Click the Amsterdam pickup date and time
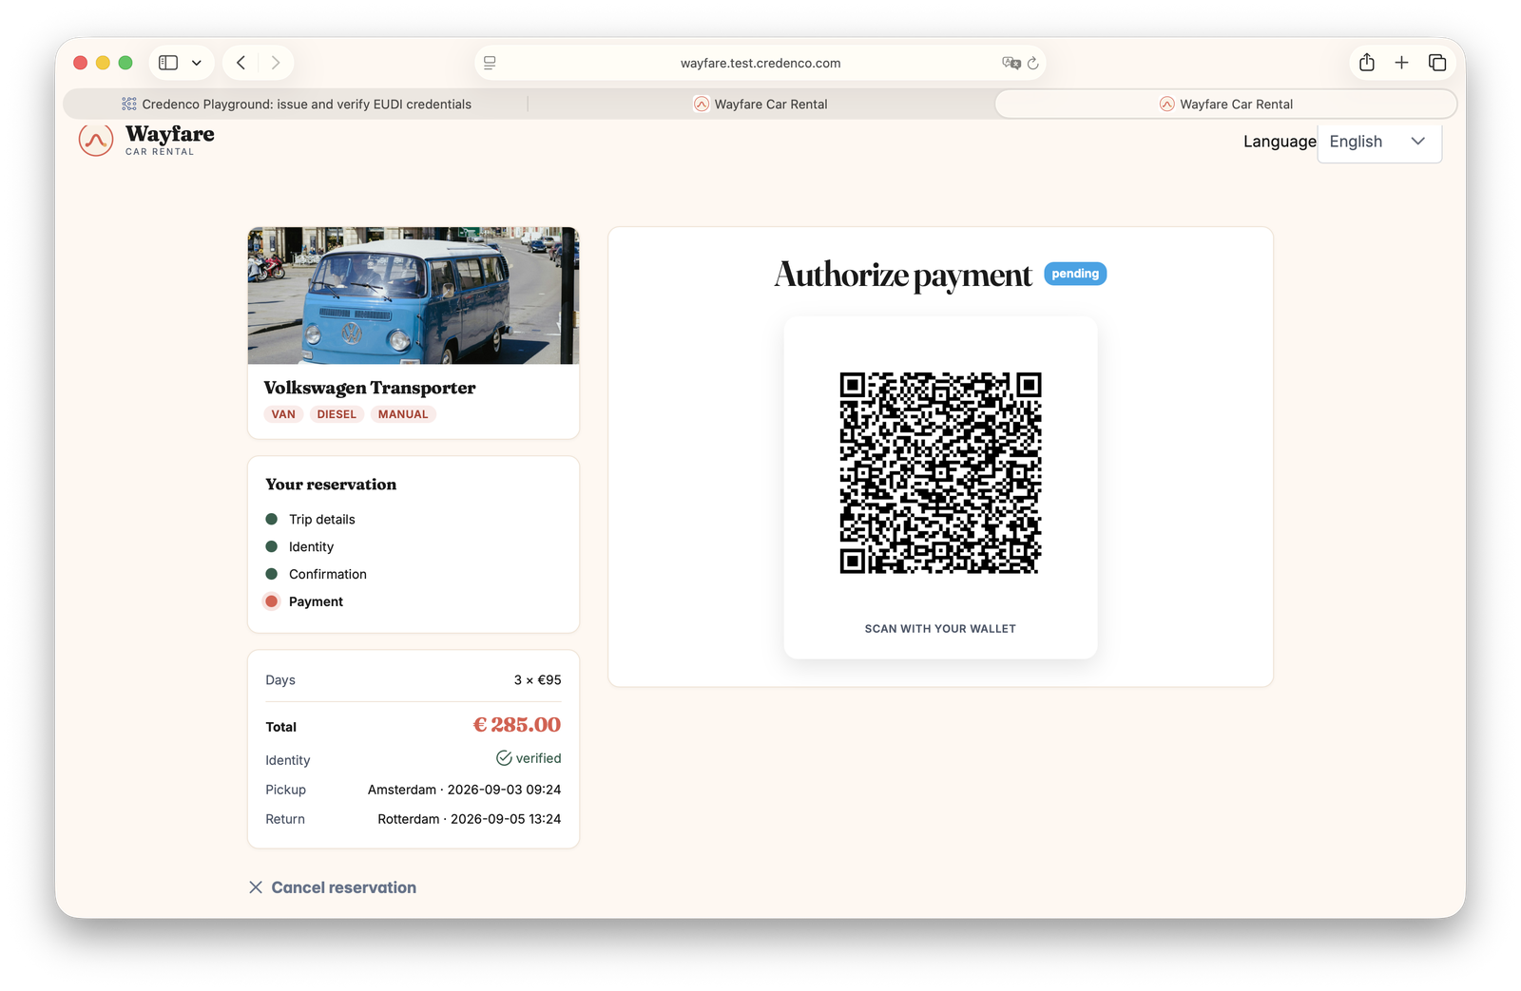This screenshot has height=991, width=1521. coord(464,790)
